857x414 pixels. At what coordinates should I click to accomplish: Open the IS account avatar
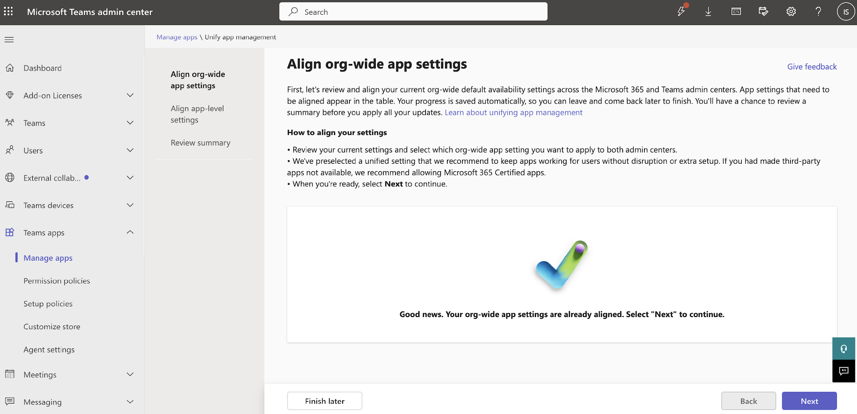tap(846, 12)
